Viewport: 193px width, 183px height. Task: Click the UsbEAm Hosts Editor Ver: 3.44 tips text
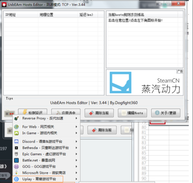(94, 103)
